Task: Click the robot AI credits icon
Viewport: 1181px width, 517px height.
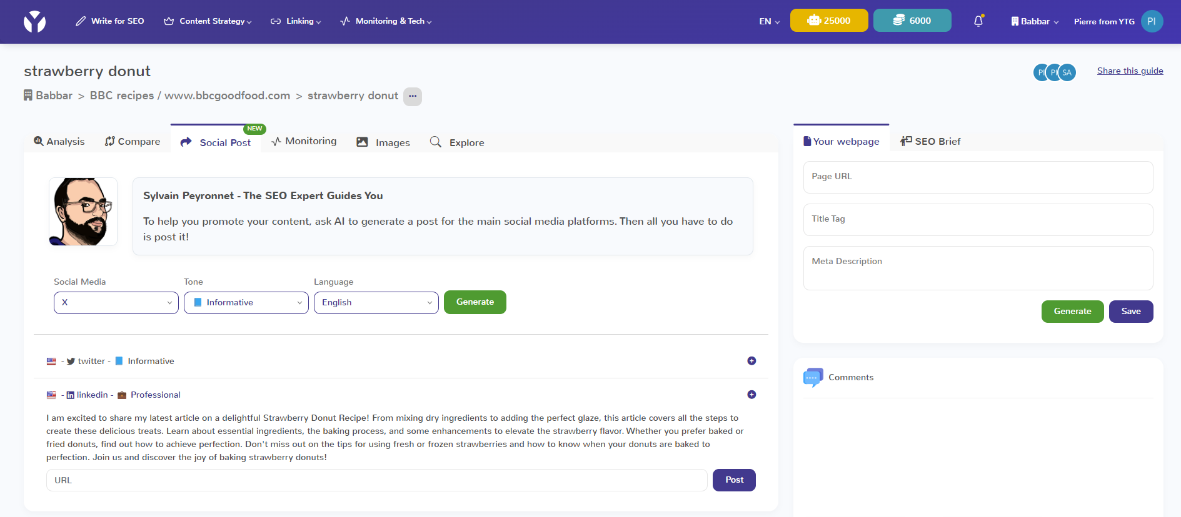Action: coord(813,21)
